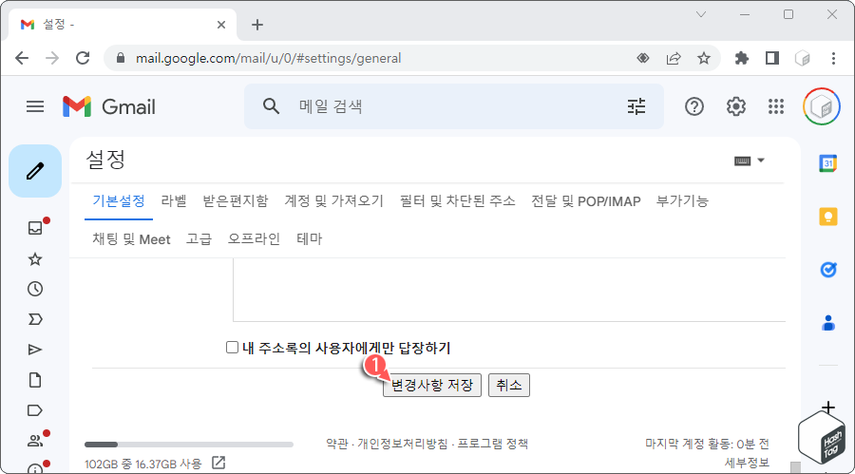Close the 설정 browser tab

pyautogui.click(x=220, y=25)
